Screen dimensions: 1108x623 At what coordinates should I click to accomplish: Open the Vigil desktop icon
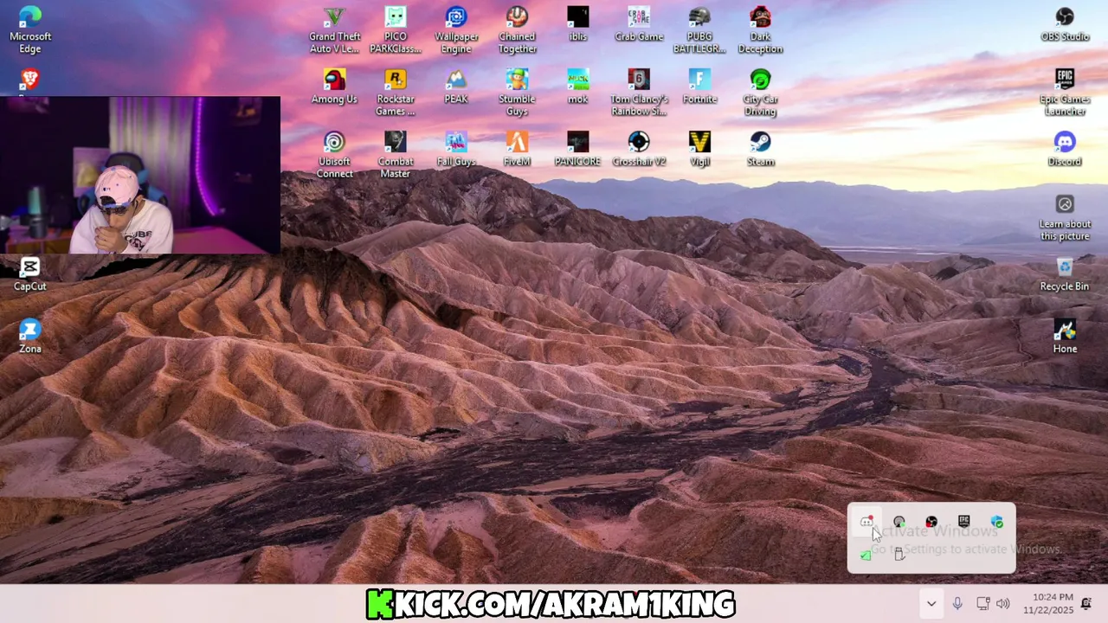click(x=699, y=148)
